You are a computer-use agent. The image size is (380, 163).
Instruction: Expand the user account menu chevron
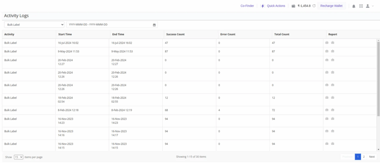373,6
